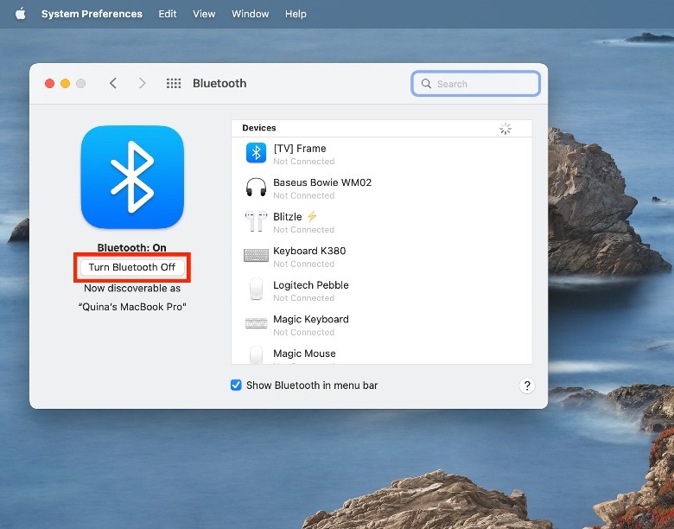This screenshot has height=529, width=674.
Task: Select the Blitzle device name
Action: click(x=288, y=217)
